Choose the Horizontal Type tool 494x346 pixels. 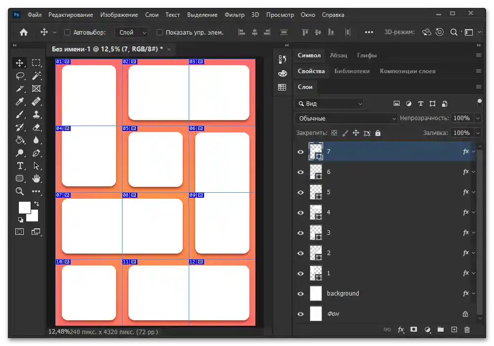[20, 166]
